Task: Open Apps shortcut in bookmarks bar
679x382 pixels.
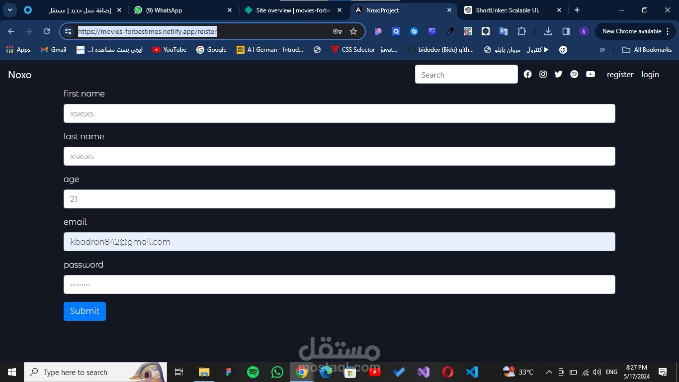Action: coord(18,50)
